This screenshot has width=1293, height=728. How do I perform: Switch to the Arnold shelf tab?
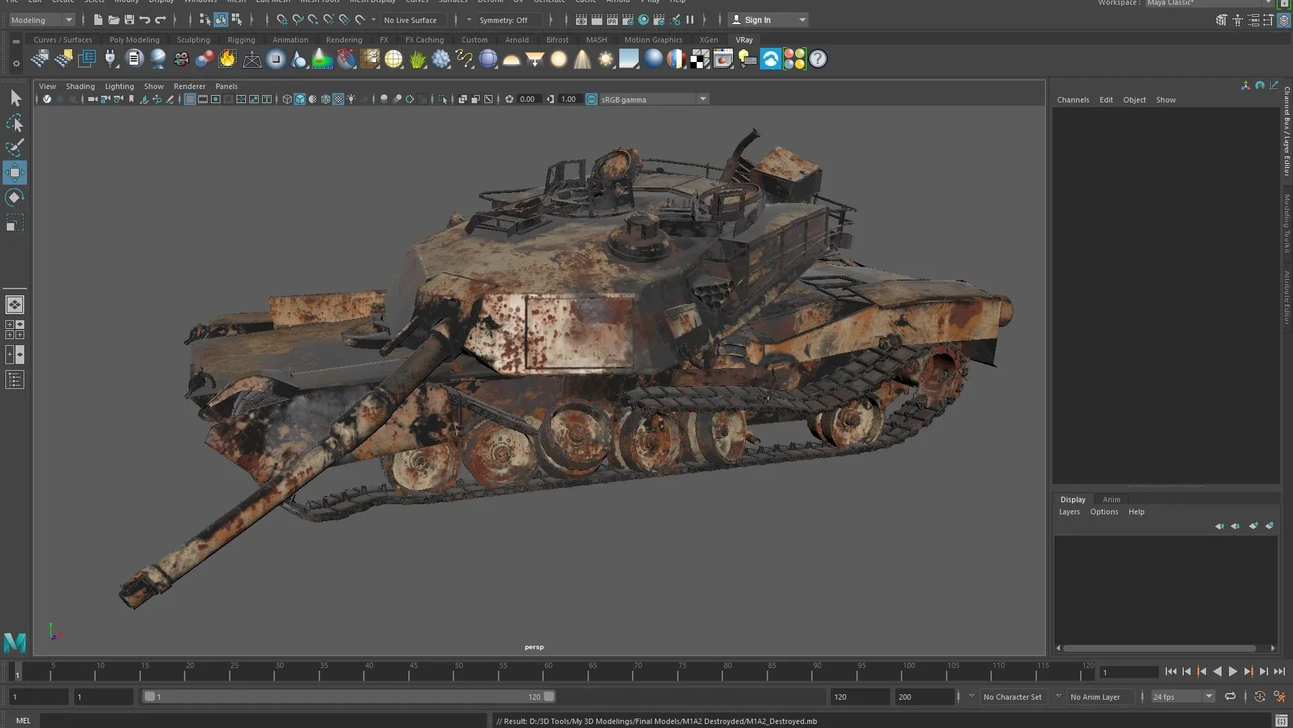517,40
